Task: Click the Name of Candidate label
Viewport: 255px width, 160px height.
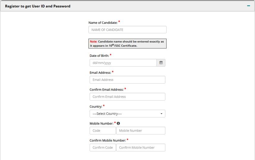Action: tap(103, 23)
